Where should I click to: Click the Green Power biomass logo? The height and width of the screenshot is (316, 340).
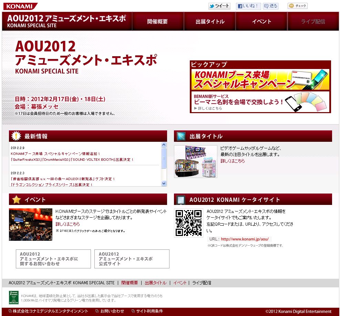point(14,297)
